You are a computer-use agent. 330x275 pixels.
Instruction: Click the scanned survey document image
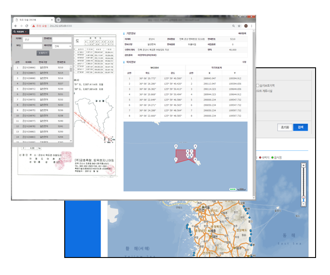pos(95,105)
